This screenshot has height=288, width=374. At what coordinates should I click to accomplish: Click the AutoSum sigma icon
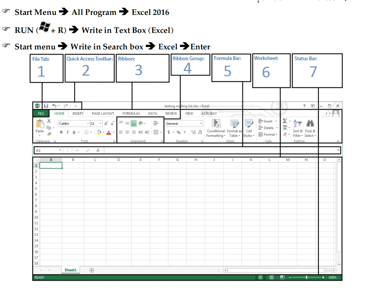[x=285, y=121]
